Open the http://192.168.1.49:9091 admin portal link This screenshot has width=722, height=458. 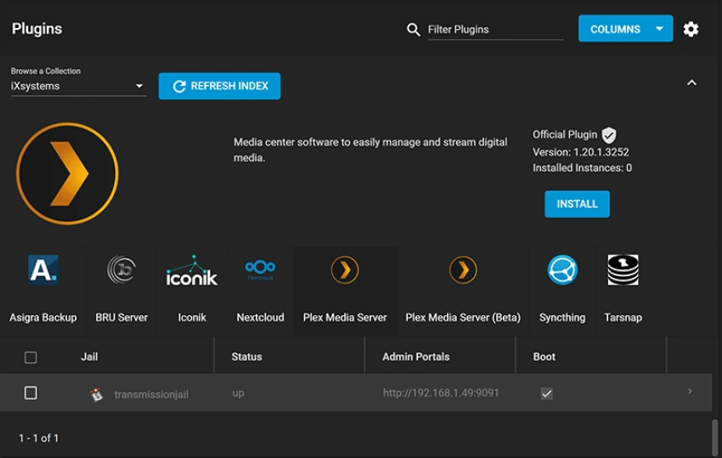(441, 393)
